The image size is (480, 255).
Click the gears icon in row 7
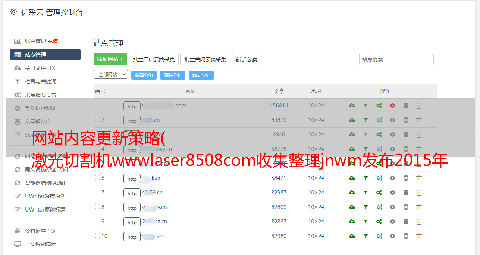(x=379, y=193)
